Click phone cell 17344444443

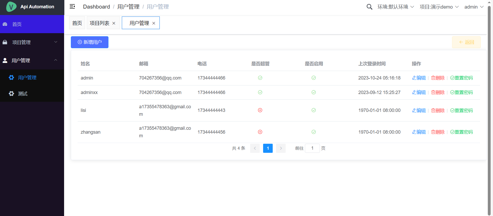point(211,110)
